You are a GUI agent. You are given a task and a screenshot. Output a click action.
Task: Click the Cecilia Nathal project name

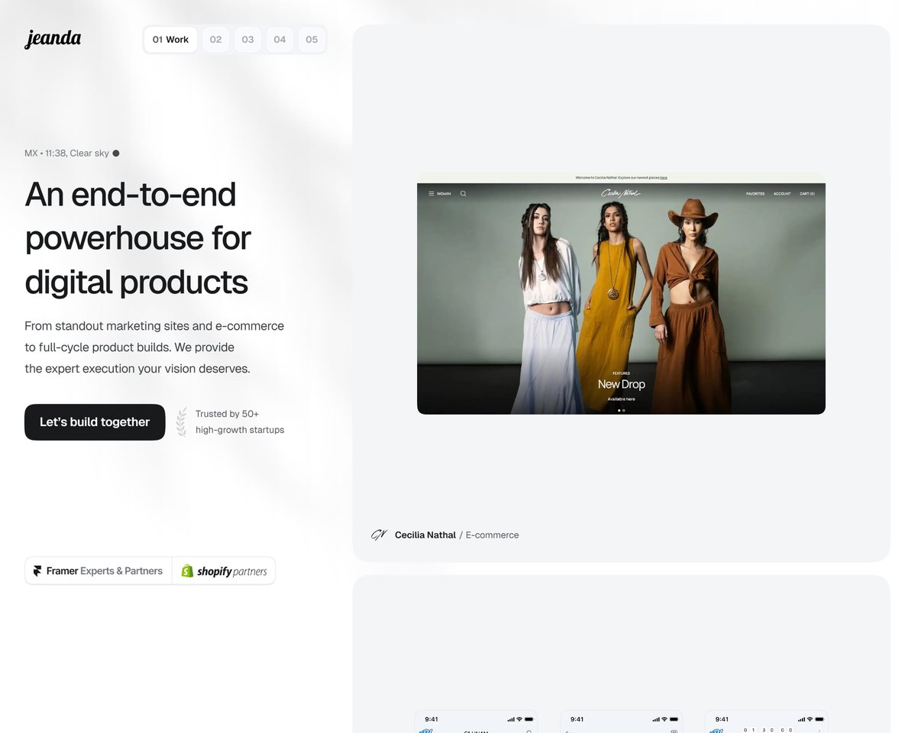pos(425,534)
